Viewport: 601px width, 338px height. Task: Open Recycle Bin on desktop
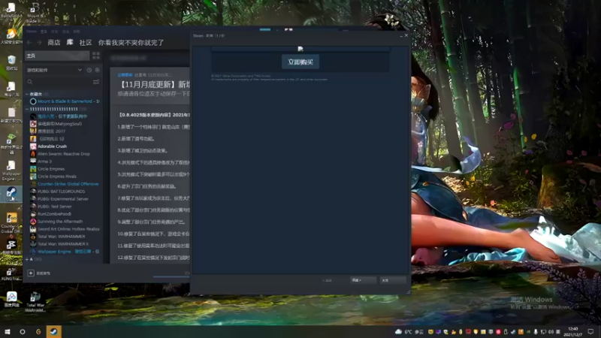[11, 63]
